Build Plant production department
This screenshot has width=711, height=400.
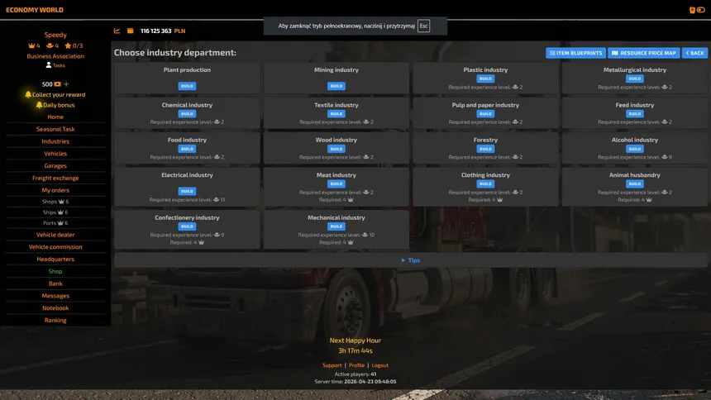[x=187, y=86]
